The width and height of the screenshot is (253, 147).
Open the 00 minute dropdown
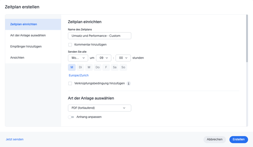click(x=123, y=58)
